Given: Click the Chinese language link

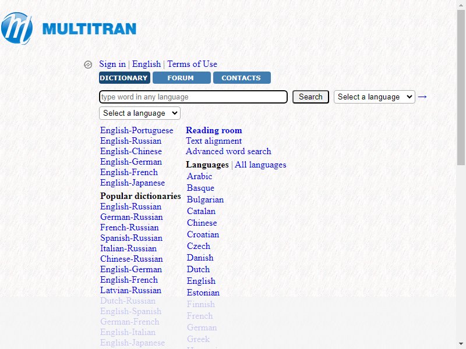Looking at the screenshot, I should [x=202, y=223].
